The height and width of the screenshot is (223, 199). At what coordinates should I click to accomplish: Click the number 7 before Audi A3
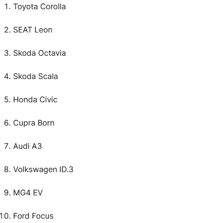pos(7,146)
